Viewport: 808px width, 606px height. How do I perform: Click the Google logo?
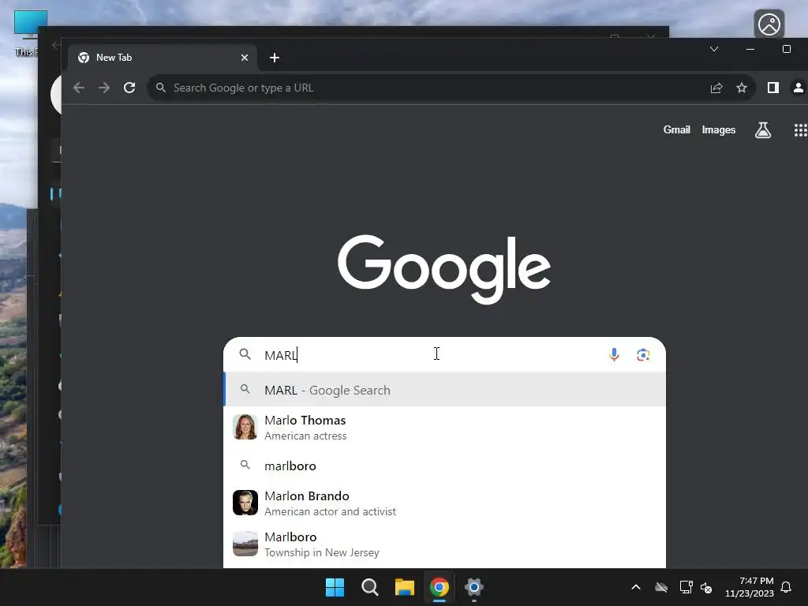click(x=444, y=269)
